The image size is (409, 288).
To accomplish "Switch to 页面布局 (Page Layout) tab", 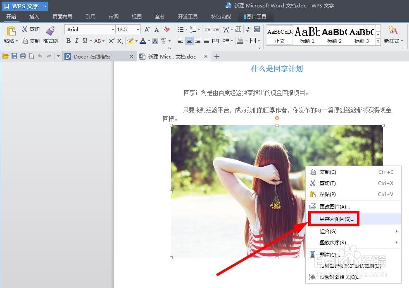I will [x=62, y=16].
